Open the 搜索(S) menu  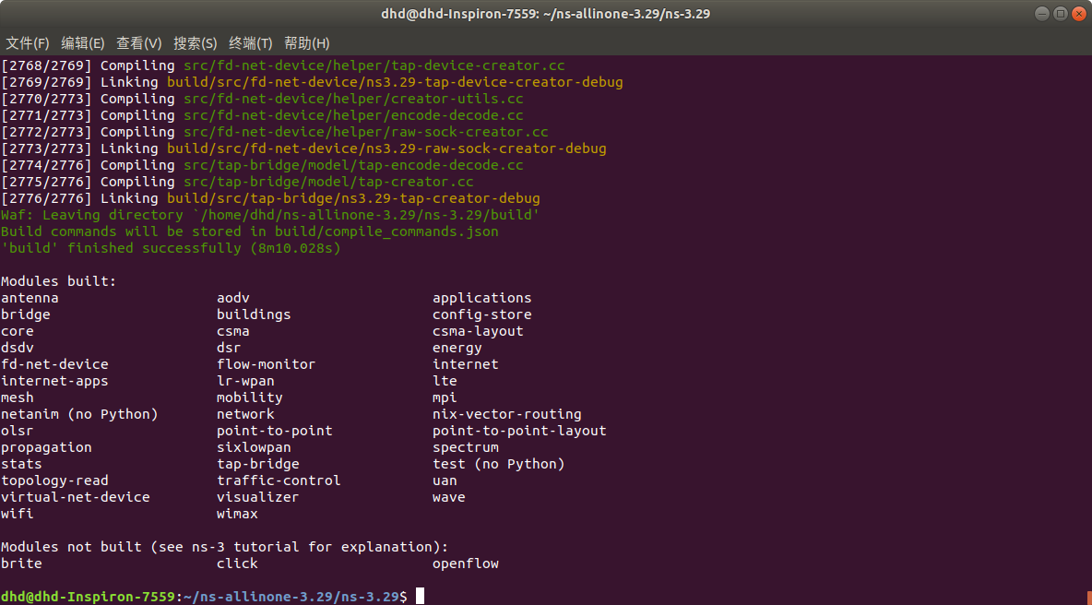tap(195, 43)
